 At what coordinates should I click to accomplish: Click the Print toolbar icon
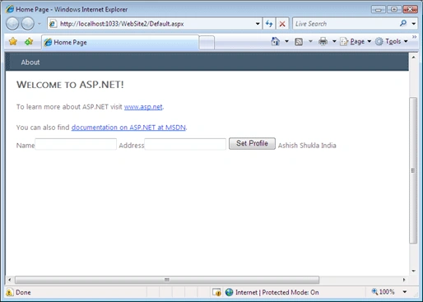coord(323,41)
